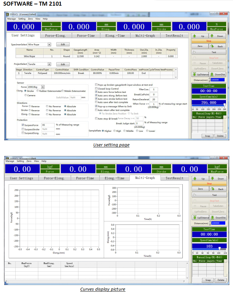Start the Test with play icon, upper window
The height and width of the screenshot is (293, 233).
point(209,52)
